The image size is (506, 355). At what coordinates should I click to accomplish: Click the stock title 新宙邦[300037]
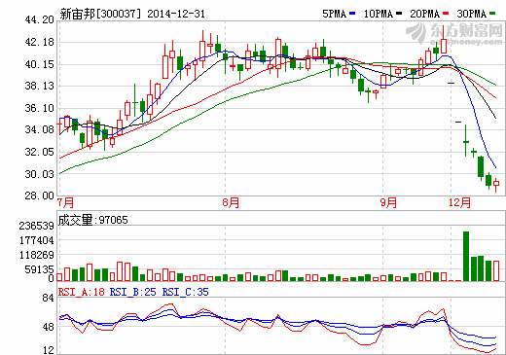100,14
